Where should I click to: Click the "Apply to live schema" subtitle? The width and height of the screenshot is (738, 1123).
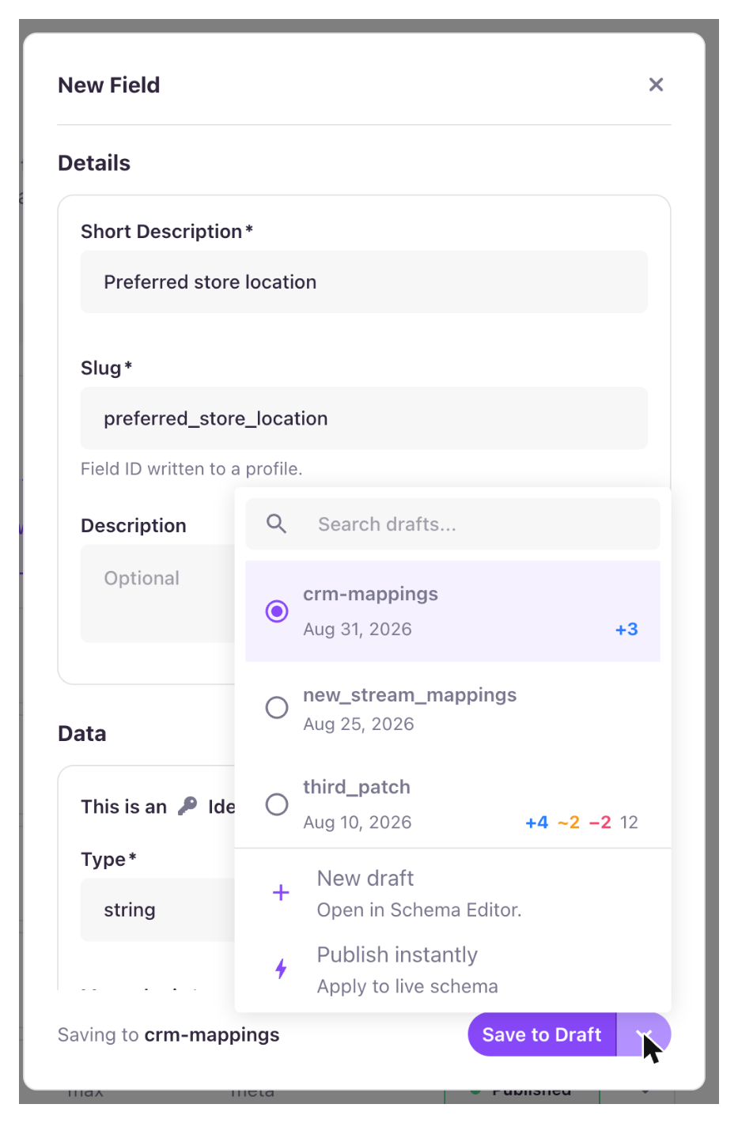(407, 986)
